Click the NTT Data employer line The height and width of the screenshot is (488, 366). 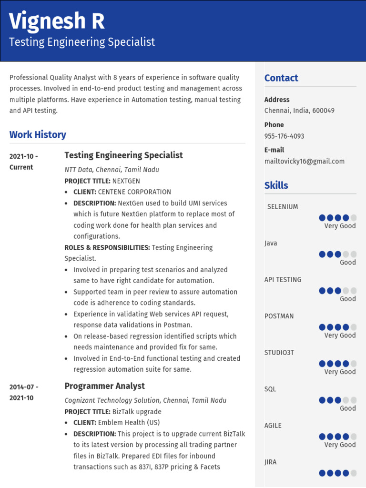pos(112,170)
